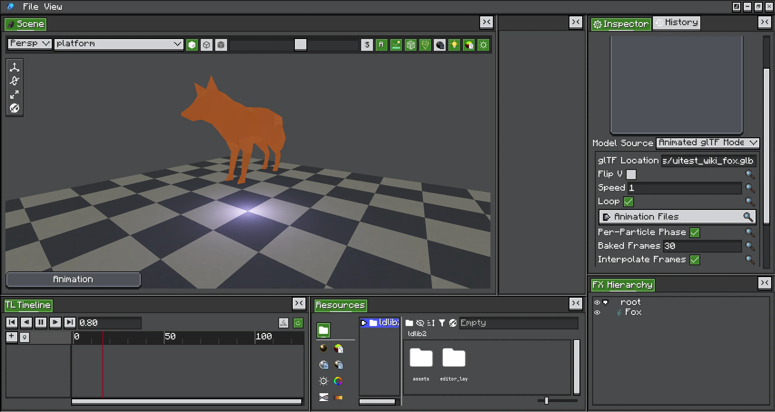775x412 pixels.
Task: Click the green loop icon in Timeline
Action: (298, 323)
